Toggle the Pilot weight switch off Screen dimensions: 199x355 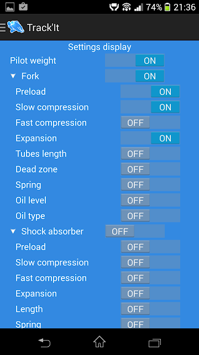[135, 60]
